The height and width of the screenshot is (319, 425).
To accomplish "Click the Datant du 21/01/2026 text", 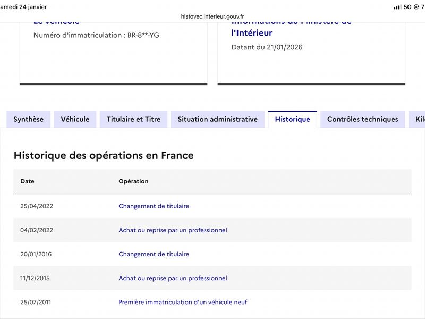I will [267, 47].
